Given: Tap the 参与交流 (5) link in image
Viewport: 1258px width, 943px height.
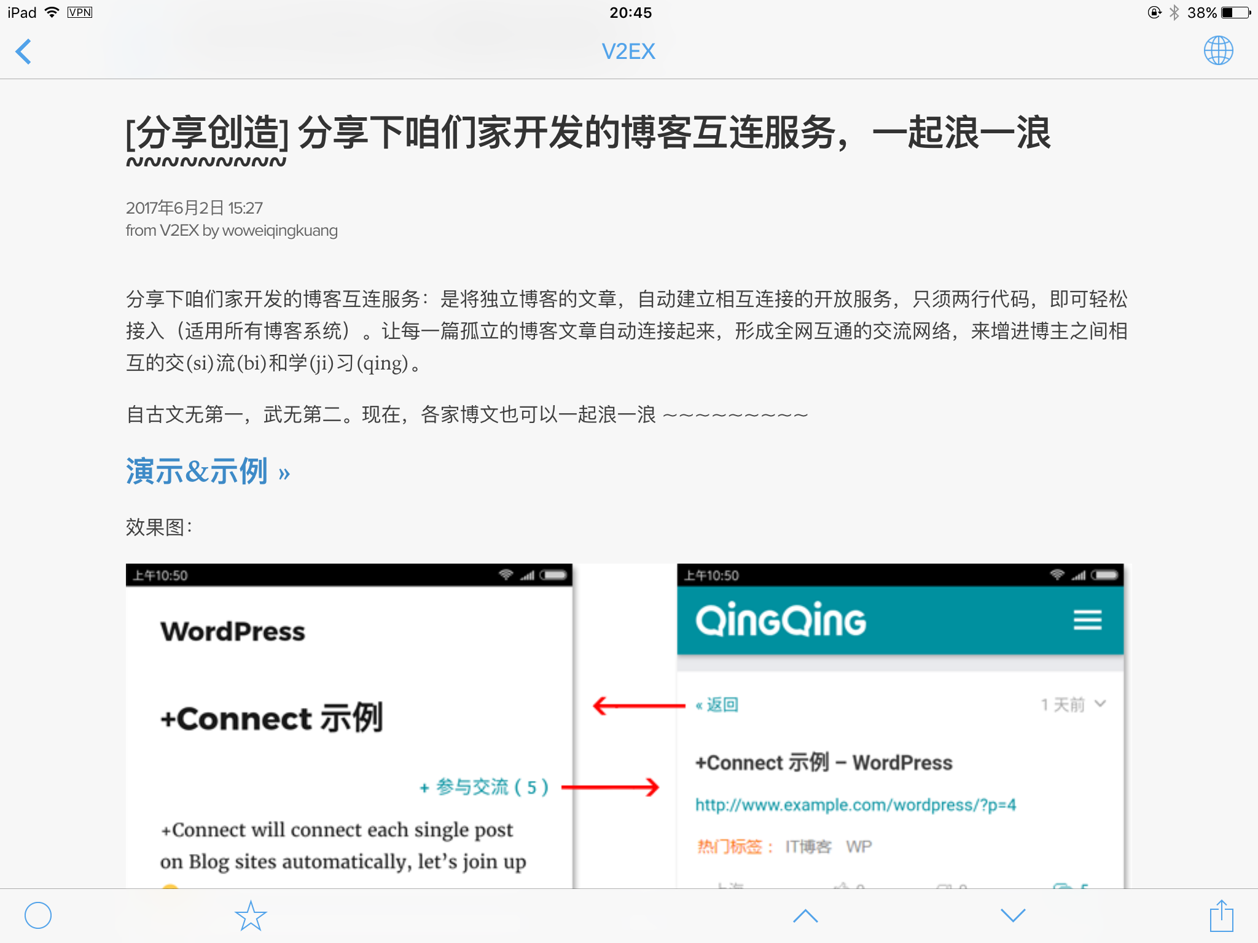Looking at the screenshot, I should (x=484, y=787).
